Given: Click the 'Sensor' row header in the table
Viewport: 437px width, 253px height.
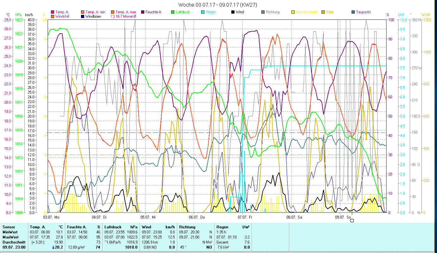Looking at the screenshot, I should [9, 227].
